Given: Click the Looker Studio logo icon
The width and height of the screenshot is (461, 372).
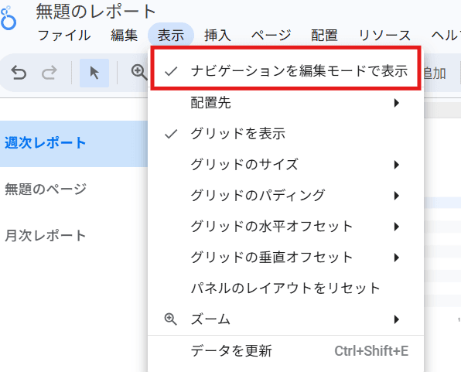Looking at the screenshot, I should (8, 19).
